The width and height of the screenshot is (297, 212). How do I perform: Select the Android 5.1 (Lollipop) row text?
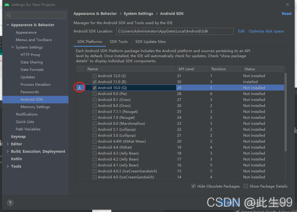point(117,130)
